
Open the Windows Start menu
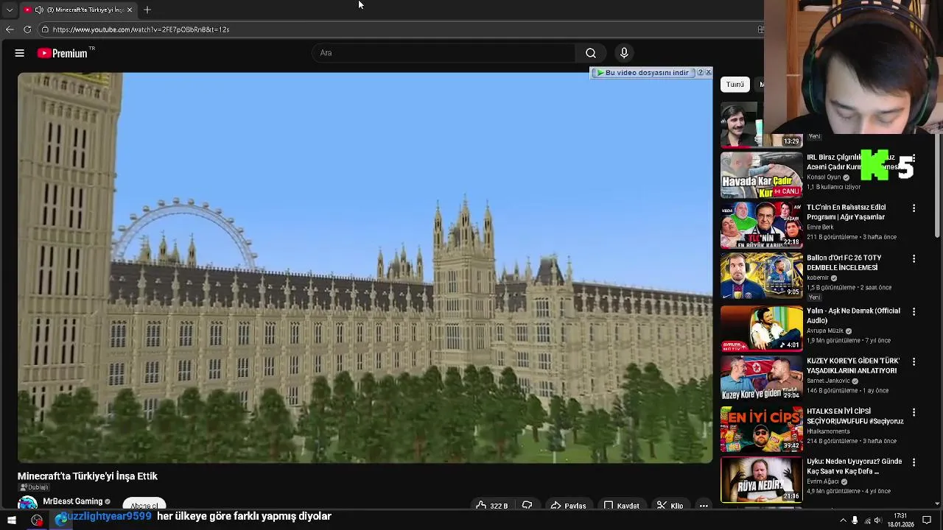click(12, 520)
